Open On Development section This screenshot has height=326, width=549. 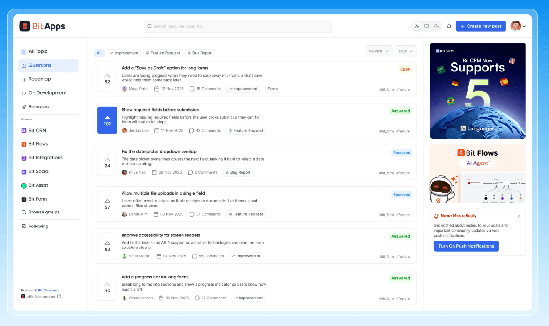pos(48,93)
